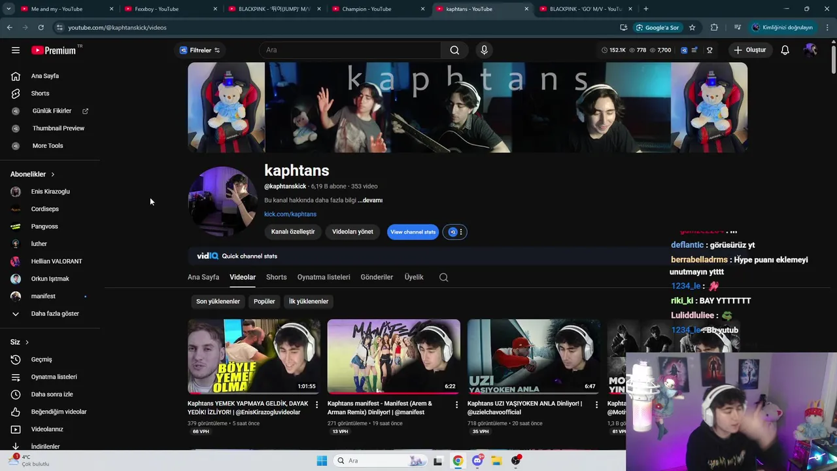Screen dimensions: 837x471
Task: Open OBS Studio from taskbar
Action: [516, 461]
